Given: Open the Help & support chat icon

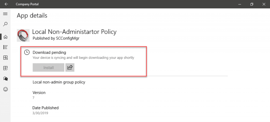Looking at the screenshot, I should (x=6, y=79).
